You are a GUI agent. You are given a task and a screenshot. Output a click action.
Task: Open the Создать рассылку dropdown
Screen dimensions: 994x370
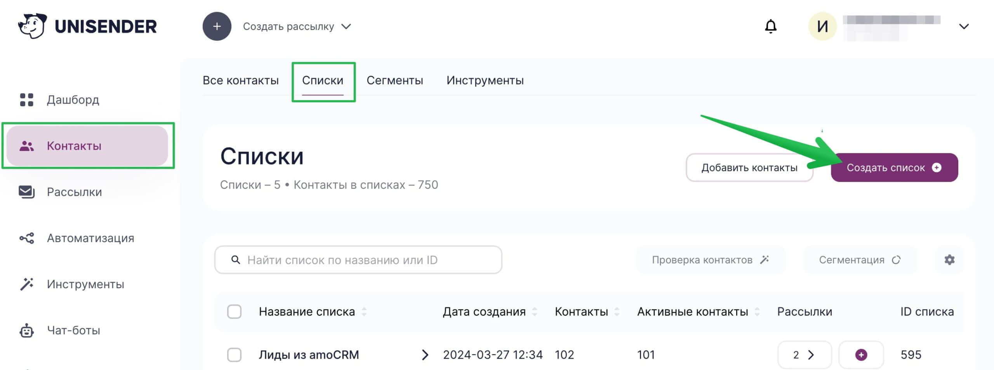pyautogui.click(x=297, y=26)
